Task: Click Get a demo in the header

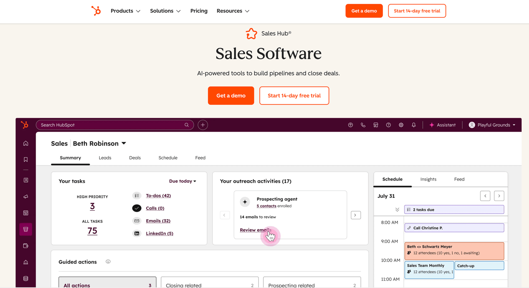Action: pos(364,11)
